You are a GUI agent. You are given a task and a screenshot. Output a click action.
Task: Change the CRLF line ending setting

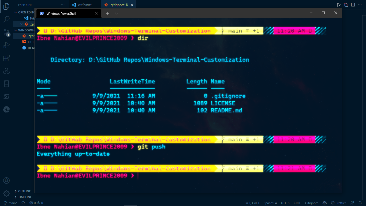click(x=297, y=203)
